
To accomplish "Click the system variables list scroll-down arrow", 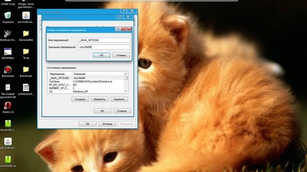I will pyautogui.click(x=126, y=91).
